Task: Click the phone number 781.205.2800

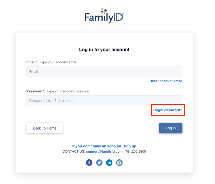Action: [x=136, y=152]
